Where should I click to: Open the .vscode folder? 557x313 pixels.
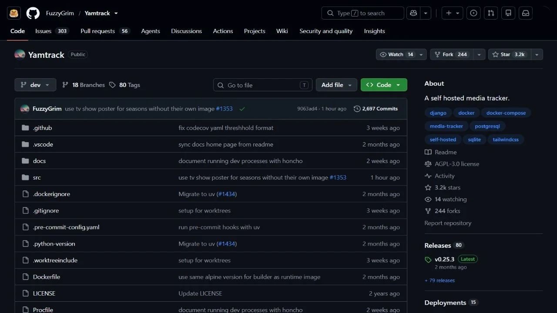coord(43,144)
